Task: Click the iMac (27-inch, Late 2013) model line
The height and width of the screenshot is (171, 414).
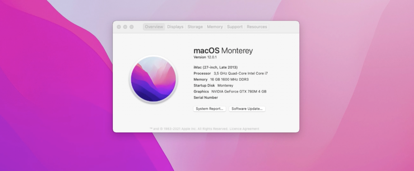Action: coord(215,67)
